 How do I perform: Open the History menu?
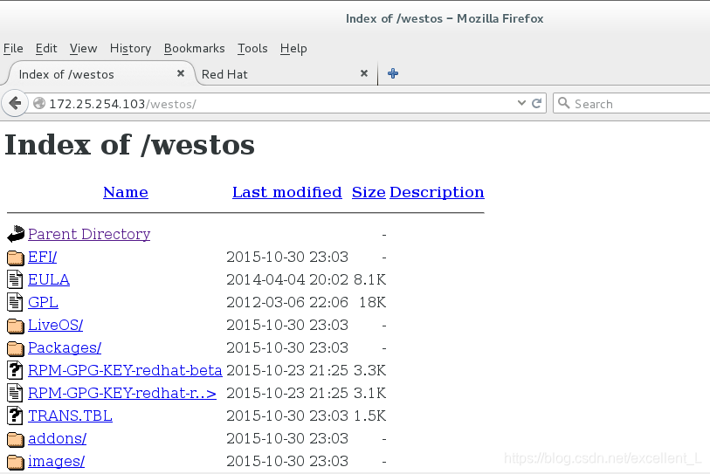pyautogui.click(x=130, y=48)
